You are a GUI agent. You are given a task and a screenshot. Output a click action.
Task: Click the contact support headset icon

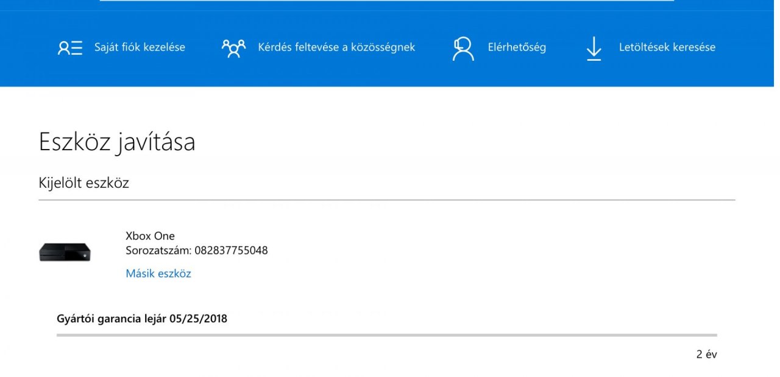click(x=463, y=49)
